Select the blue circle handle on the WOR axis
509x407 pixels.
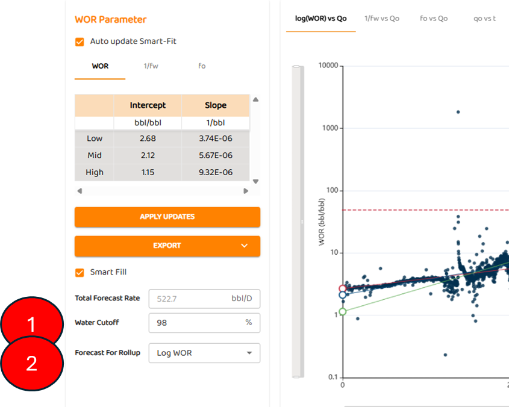pos(343,295)
